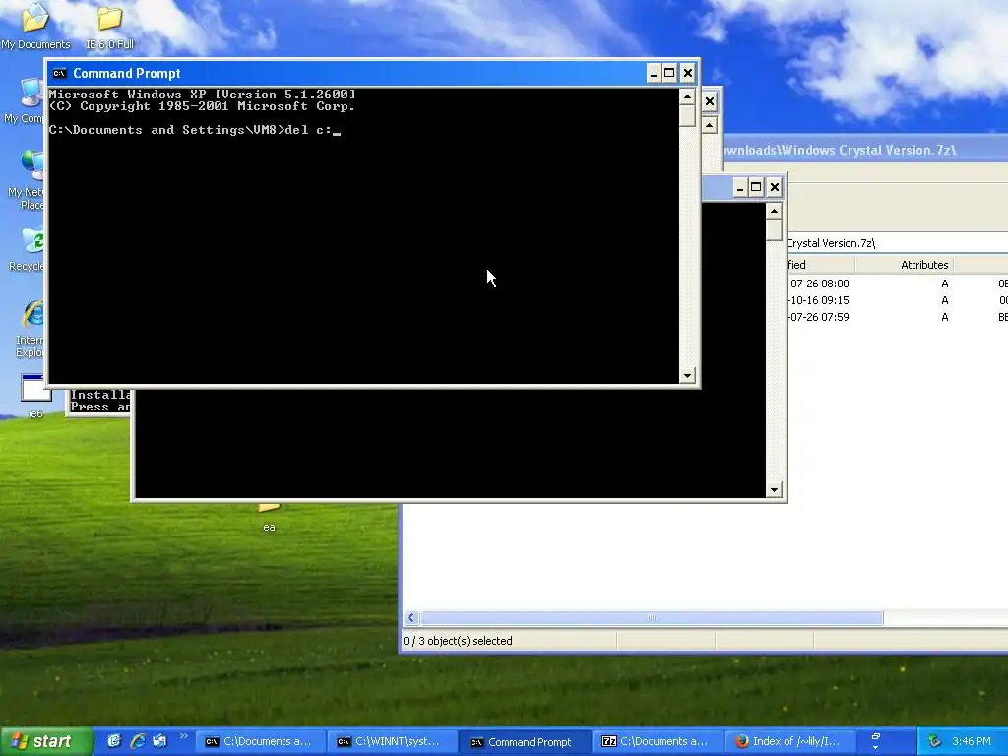Open IE 6.0 Full desktop folder

110,26
